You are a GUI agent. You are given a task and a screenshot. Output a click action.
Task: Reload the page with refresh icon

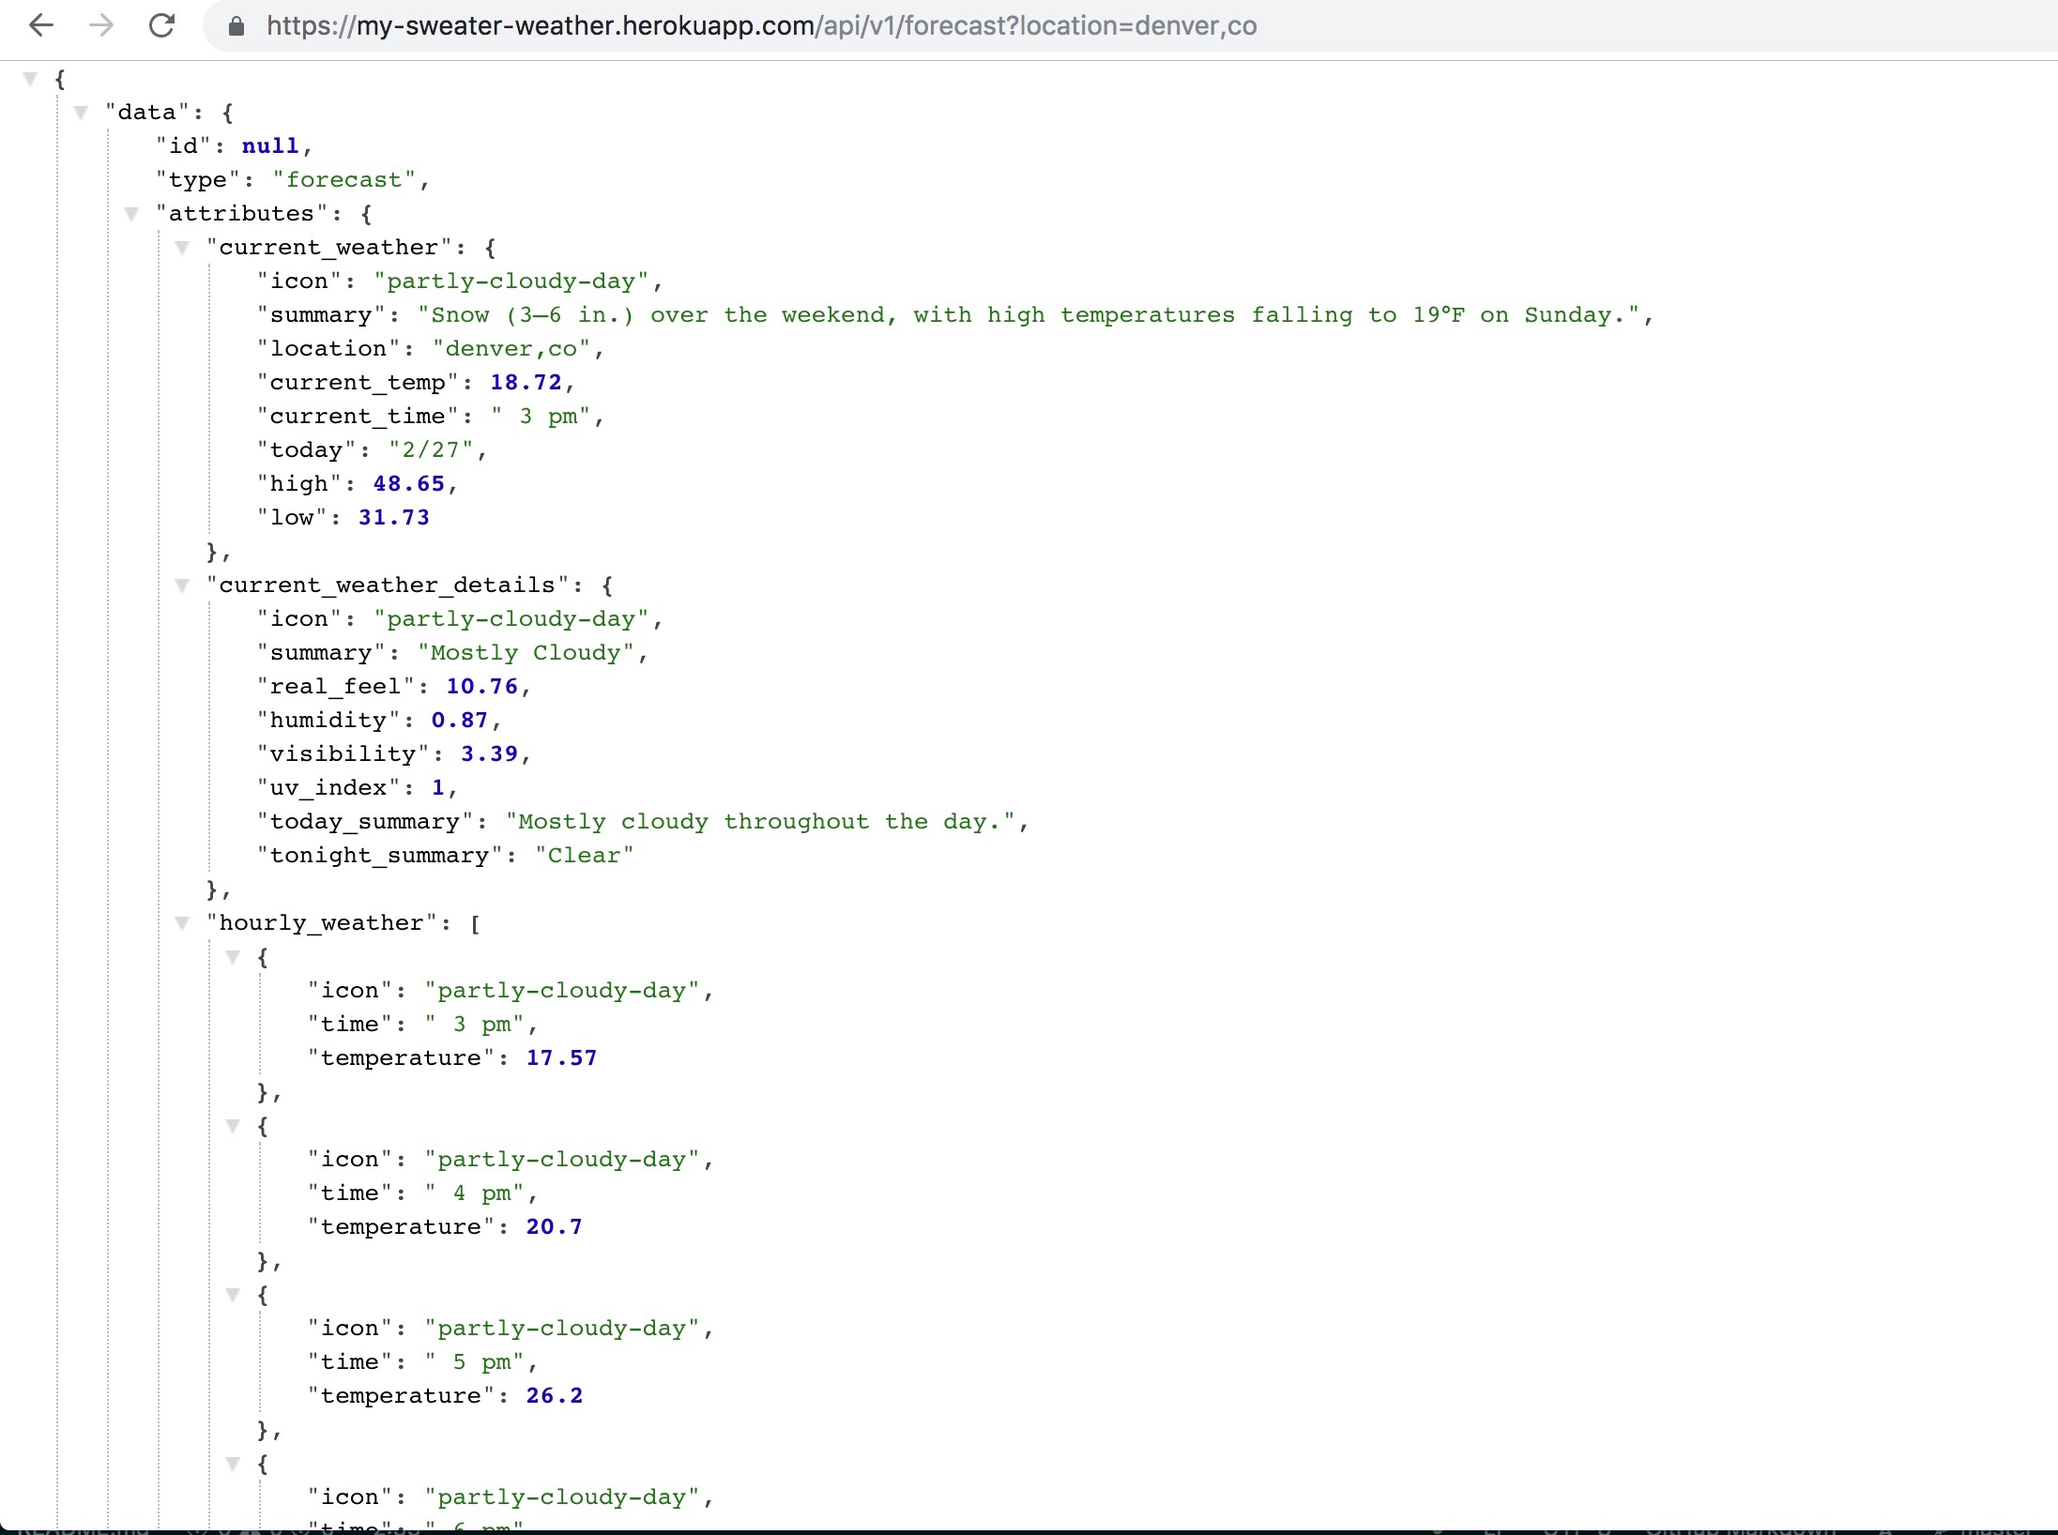click(162, 25)
